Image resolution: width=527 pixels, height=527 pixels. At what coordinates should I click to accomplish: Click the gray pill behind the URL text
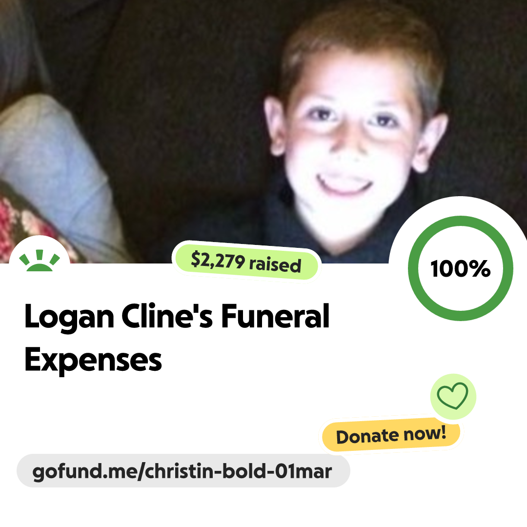183,470
